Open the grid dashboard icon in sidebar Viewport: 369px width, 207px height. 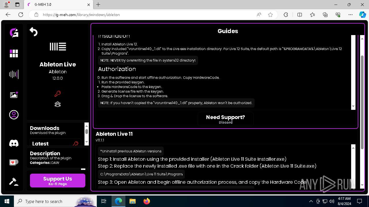point(14,53)
